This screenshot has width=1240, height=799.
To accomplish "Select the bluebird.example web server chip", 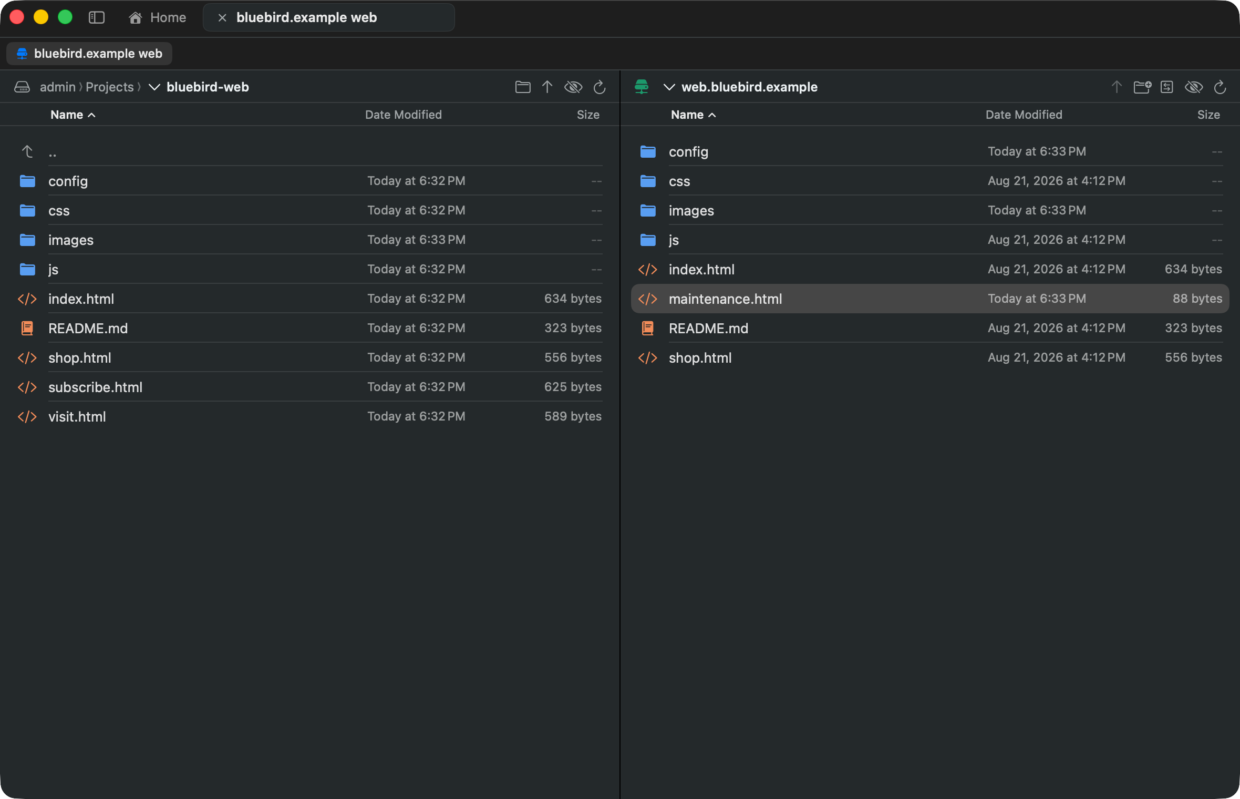I will tap(89, 54).
